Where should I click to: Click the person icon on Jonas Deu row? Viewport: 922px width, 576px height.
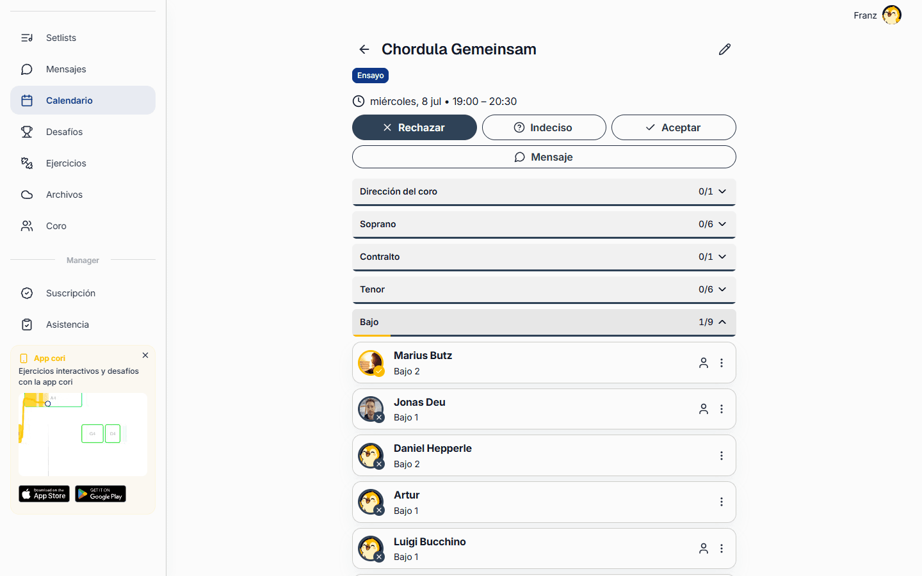click(x=704, y=409)
